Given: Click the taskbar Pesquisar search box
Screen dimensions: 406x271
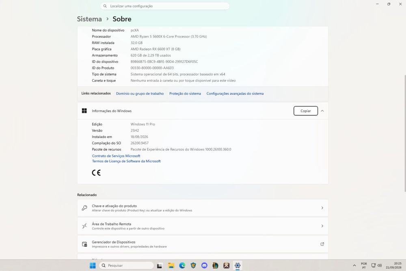Looking at the screenshot, I should (x=126, y=265).
